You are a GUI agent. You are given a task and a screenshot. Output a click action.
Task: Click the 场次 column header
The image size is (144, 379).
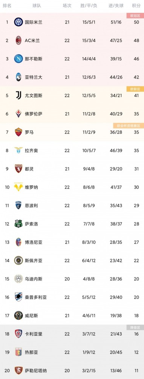pos(67,6)
